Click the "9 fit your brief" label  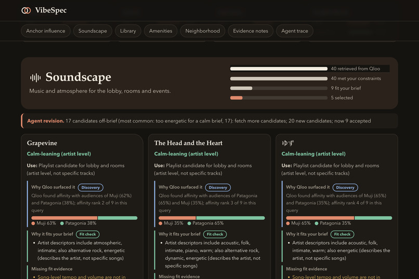point(346,88)
